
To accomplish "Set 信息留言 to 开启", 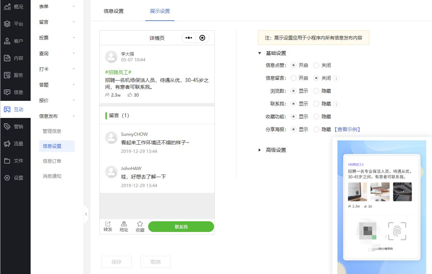I will (x=293, y=78).
